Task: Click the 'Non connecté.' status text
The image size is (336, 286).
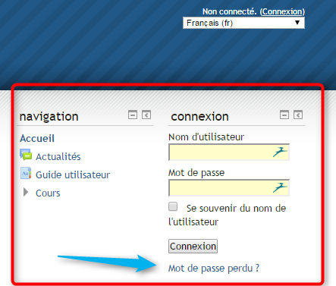Action: pyautogui.click(x=230, y=11)
